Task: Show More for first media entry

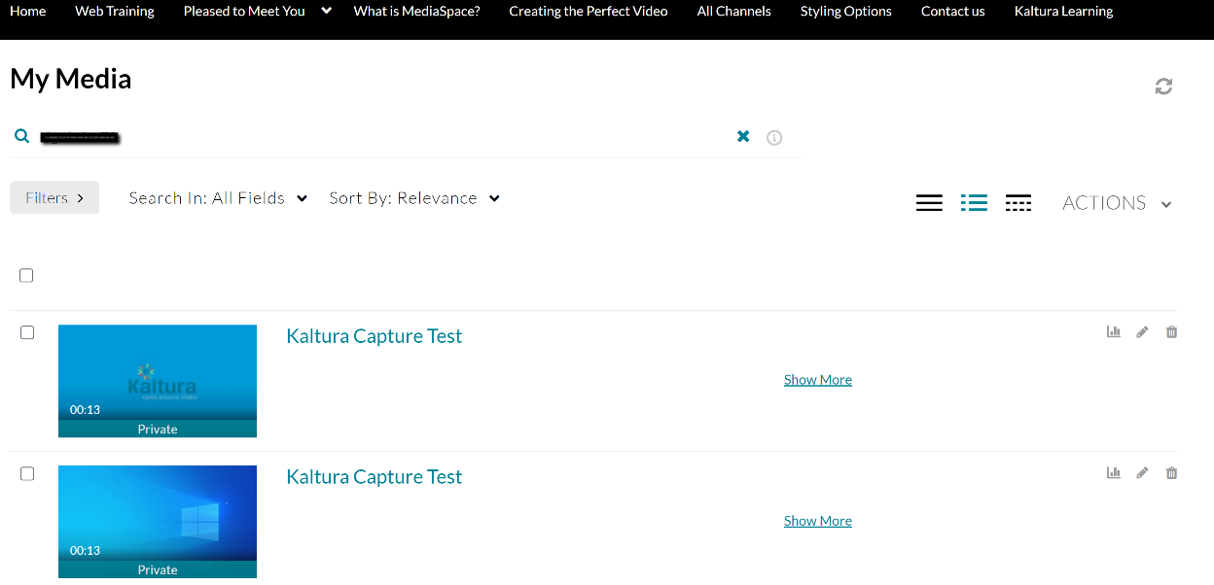Action: tap(818, 380)
